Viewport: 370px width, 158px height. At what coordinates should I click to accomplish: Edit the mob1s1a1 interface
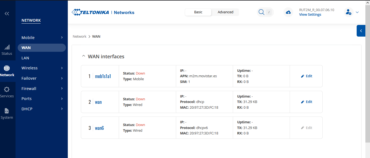click(306, 76)
